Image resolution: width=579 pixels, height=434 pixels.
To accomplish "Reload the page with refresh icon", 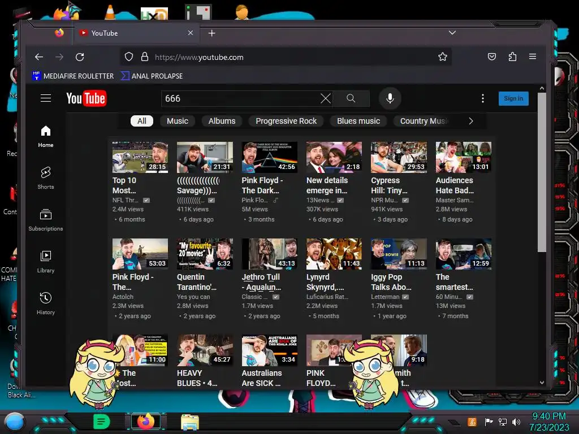I will pyautogui.click(x=80, y=57).
